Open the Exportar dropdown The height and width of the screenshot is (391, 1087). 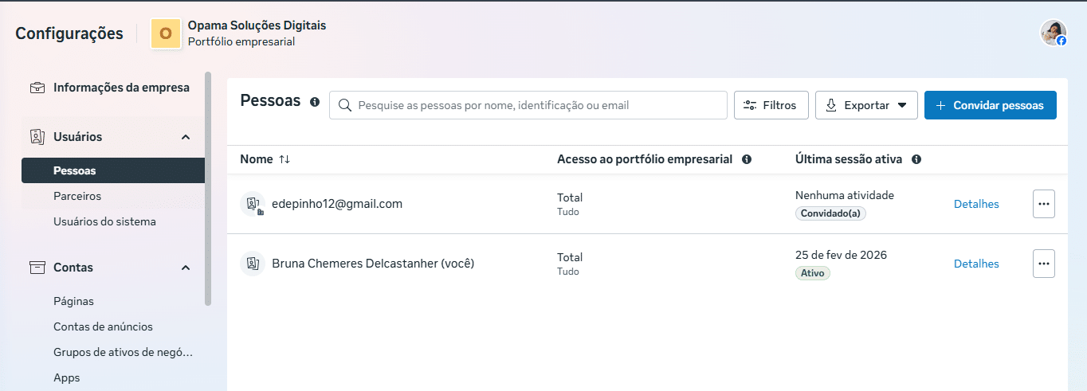(866, 105)
